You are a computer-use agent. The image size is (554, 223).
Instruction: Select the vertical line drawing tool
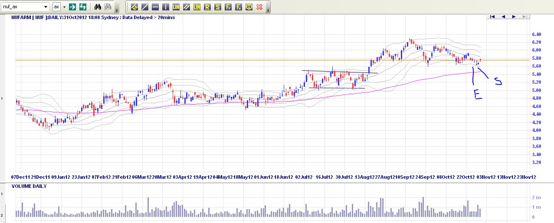[x=165, y=7]
